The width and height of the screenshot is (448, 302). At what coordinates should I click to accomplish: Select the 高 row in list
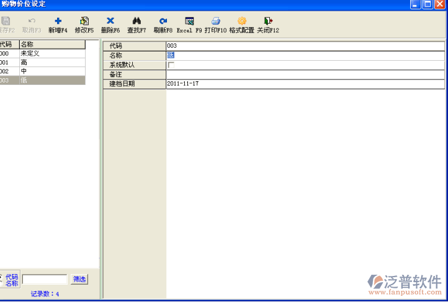pos(43,62)
